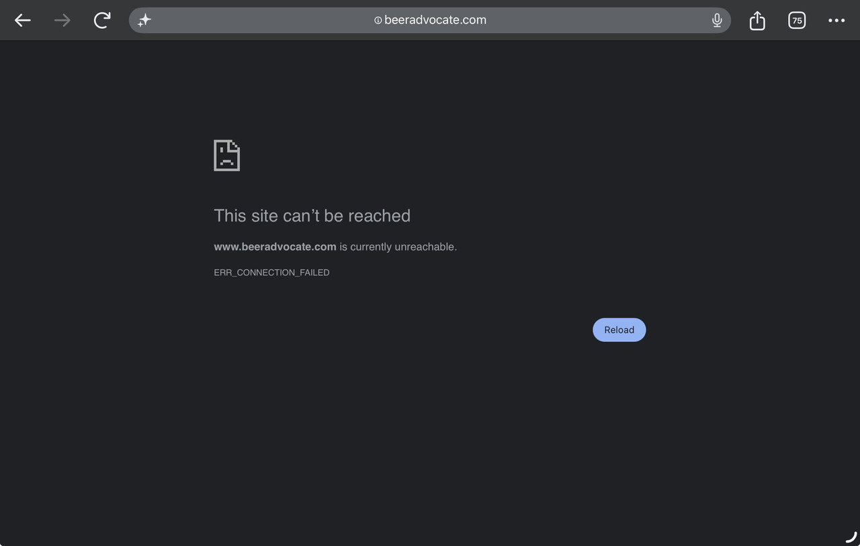Reload the page using toolbar refresh icon
Image resolution: width=860 pixels, height=546 pixels.
102,20
